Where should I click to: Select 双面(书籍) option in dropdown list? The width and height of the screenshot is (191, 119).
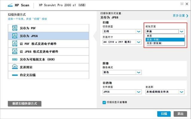tap(165, 40)
